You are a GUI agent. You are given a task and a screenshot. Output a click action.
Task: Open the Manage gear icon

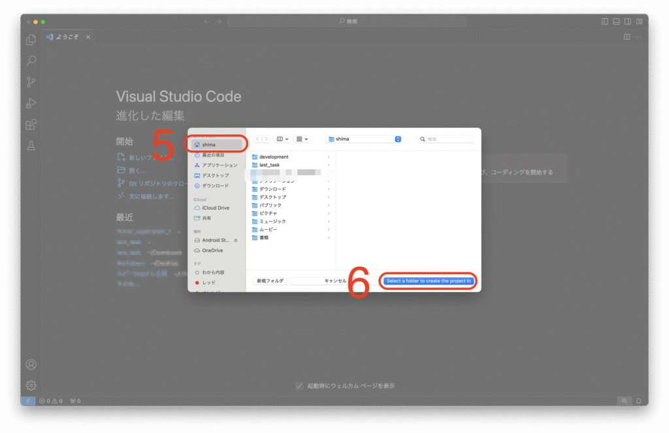[x=31, y=385]
